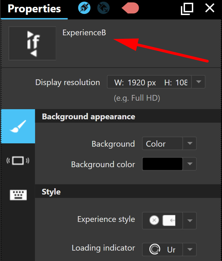Click the blue pin icon in header
The height and width of the screenshot is (261, 222).
pos(84,8)
